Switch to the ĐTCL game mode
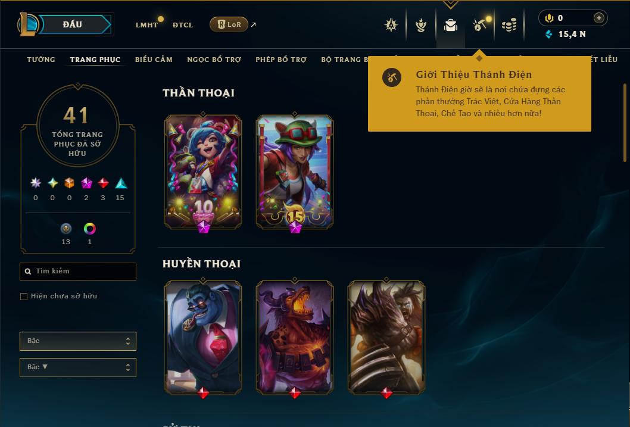Image resolution: width=630 pixels, height=427 pixels. (x=183, y=25)
